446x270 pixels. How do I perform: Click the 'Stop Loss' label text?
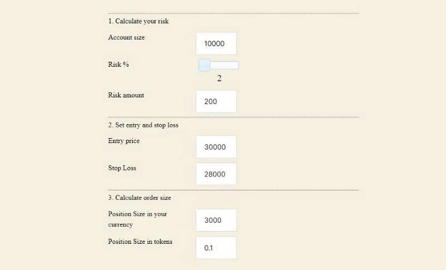122,168
